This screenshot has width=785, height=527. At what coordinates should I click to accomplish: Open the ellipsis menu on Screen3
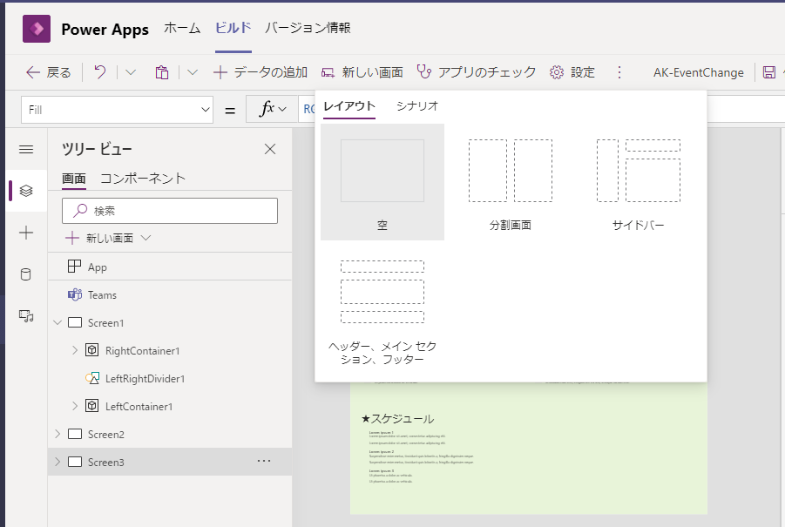(264, 461)
